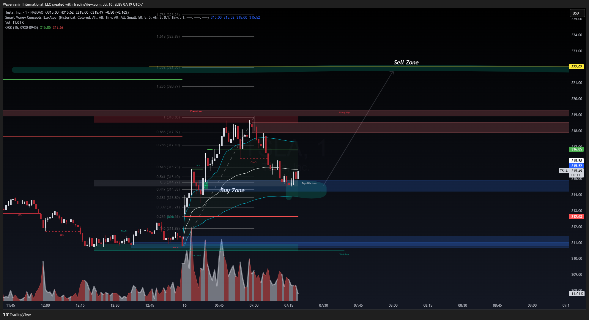Click the 07:45 time axis label
The width and height of the screenshot is (589, 320).
(358, 305)
